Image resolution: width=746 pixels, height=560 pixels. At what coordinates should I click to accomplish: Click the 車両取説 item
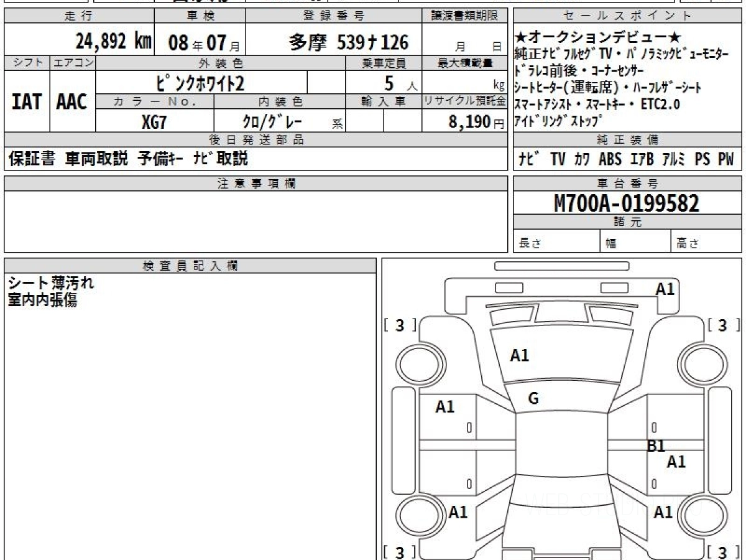[96, 159]
